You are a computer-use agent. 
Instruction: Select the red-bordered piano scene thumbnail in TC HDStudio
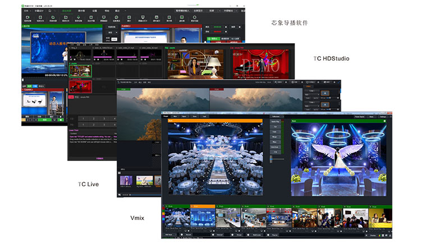coord(80,86)
